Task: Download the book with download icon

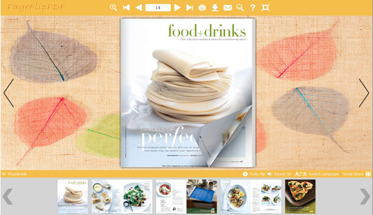Action: (x=215, y=8)
